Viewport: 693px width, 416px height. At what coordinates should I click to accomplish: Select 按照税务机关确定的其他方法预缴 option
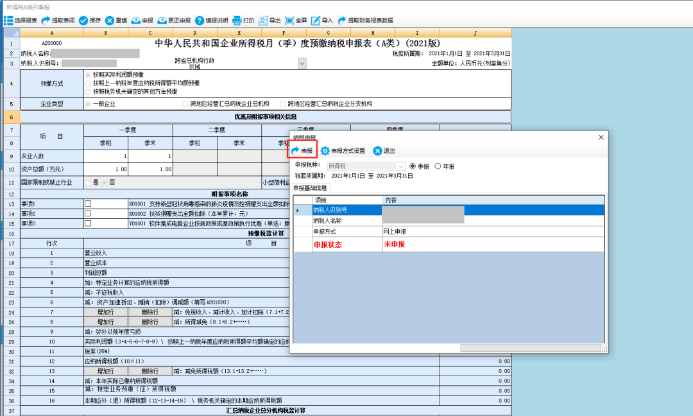pos(131,92)
